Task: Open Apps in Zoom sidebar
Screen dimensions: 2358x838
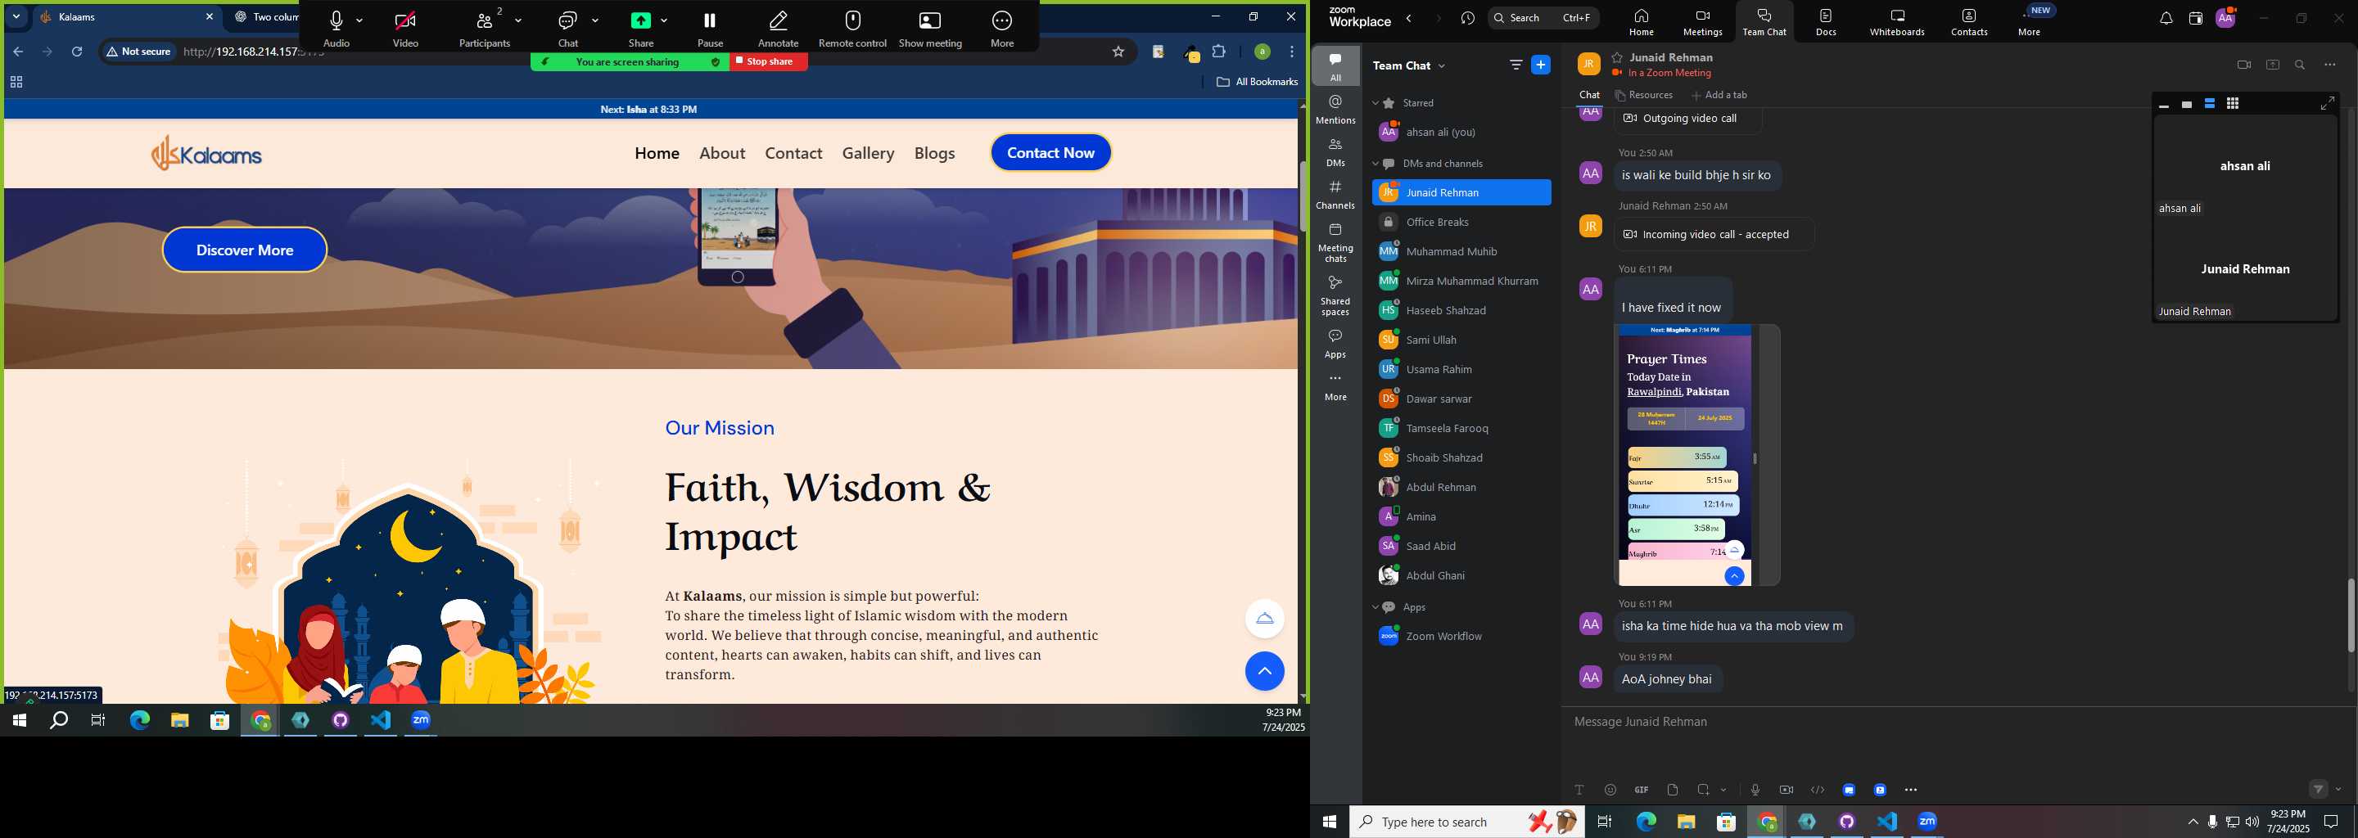Action: click(1335, 343)
